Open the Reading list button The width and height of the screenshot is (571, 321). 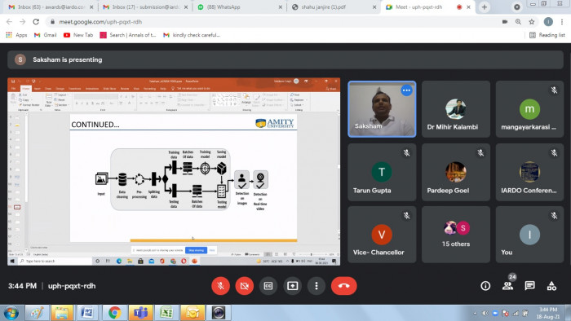click(x=547, y=35)
